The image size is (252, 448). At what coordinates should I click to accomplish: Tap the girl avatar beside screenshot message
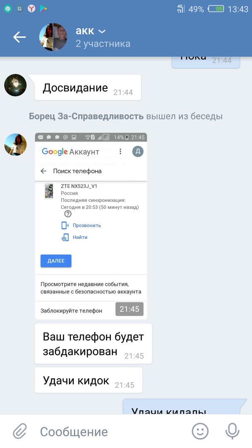[x=15, y=145]
